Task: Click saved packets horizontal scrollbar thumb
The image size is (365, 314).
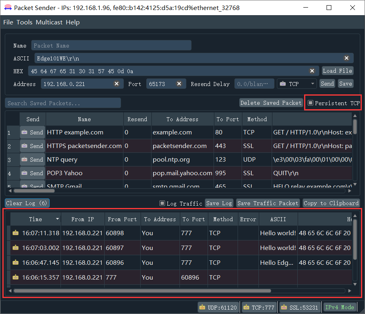Action: point(34,191)
